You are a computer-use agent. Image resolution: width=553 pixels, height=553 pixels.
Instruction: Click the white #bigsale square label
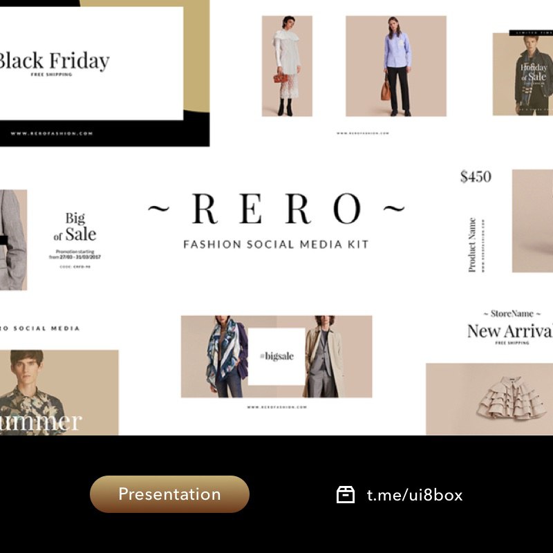[x=276, y=357]
